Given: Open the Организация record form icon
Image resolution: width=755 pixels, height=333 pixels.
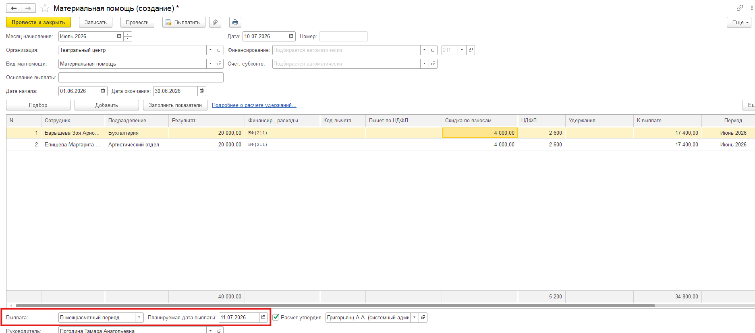Looking at the screenshot, I should 219,50.
